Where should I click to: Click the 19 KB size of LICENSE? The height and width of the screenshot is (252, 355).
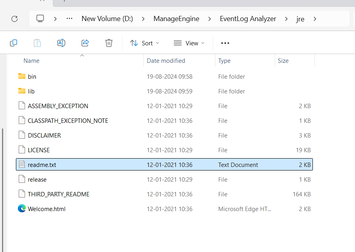pyautogui.click(x=303, y=150)
